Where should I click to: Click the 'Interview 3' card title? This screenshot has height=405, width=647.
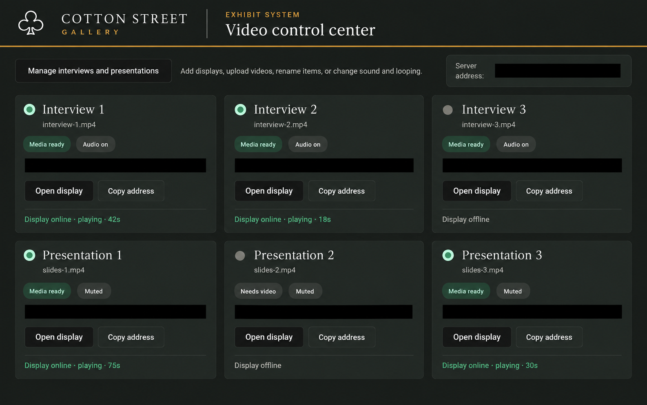click(x=494, y=109)
